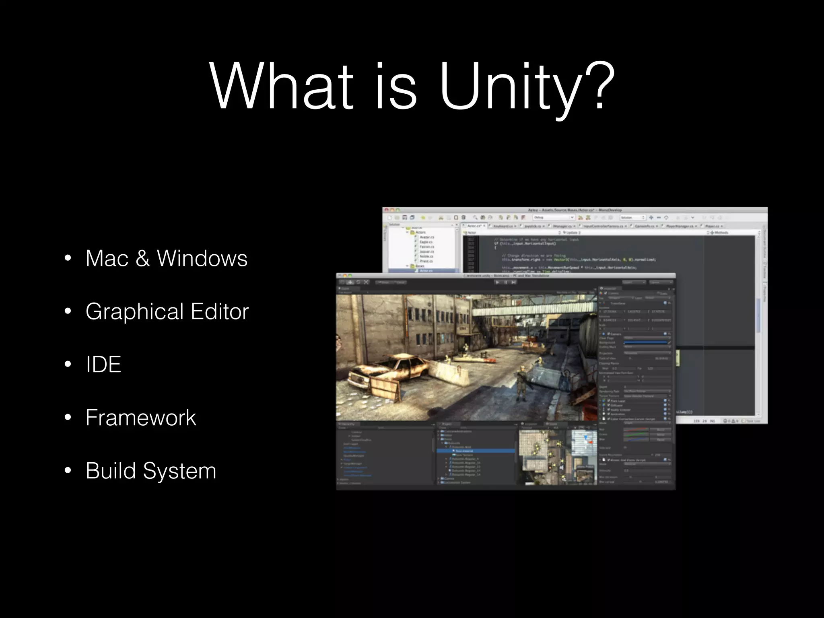Open the Rendering Path dropdown in Inspector

pyautogui.click(x=647, y=391)
